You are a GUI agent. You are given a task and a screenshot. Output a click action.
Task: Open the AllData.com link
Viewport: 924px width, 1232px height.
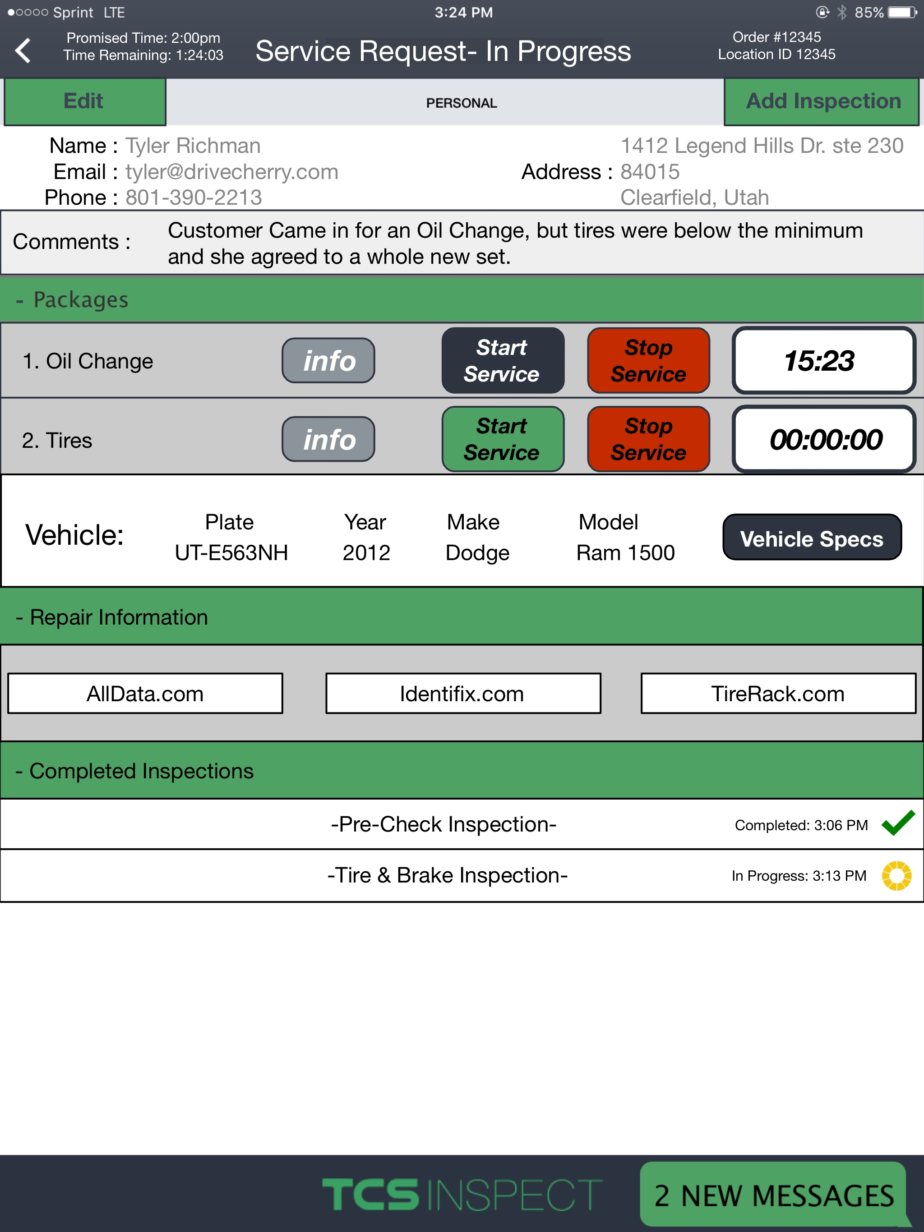pyautogui.click(x=145, y=694)
